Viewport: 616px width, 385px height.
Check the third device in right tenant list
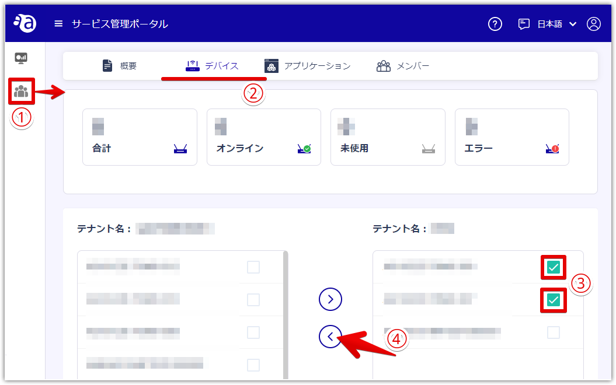553,332
